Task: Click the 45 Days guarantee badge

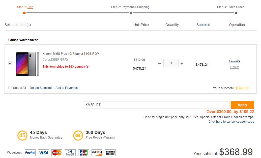Action: pyautogui.click(x=22, y=136)
